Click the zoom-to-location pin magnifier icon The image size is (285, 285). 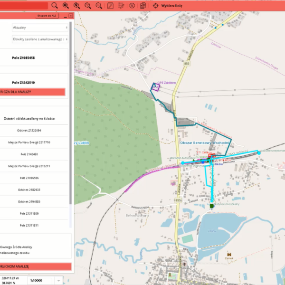tap(76, 5)
